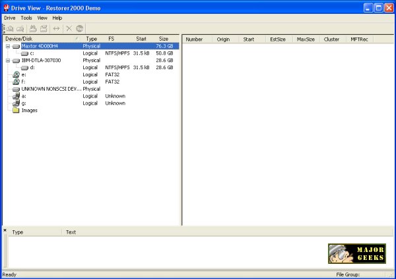Select the c: logical drive label
396x279 pixels.
(x=32, y=53)
